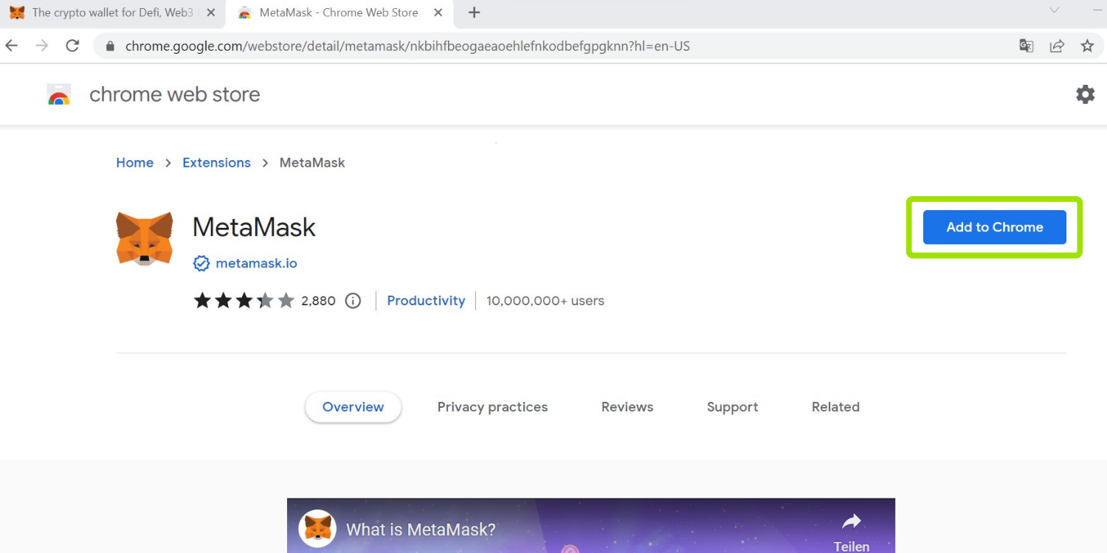Viewport: 1107px width, 553px height.
Task: Click the MetaMask channel avatar in video
Action: pyautogui.click(x=317, y=529)
